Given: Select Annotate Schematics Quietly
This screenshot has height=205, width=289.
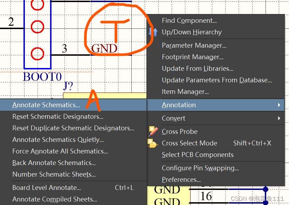Looking at the screenshot, I should click(x=73, y=140).
